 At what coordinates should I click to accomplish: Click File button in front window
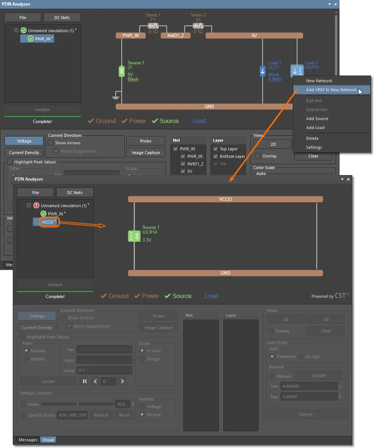[36, 193]
